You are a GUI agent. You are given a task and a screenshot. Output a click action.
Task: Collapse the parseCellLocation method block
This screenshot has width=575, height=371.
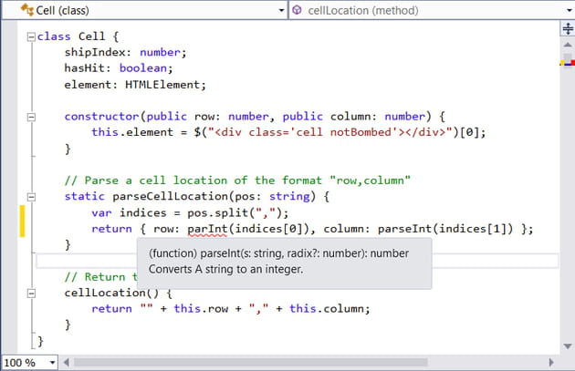point(32,197)
